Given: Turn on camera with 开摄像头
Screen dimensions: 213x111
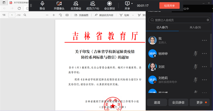Looking at the screenshot, I should [59, 5].
